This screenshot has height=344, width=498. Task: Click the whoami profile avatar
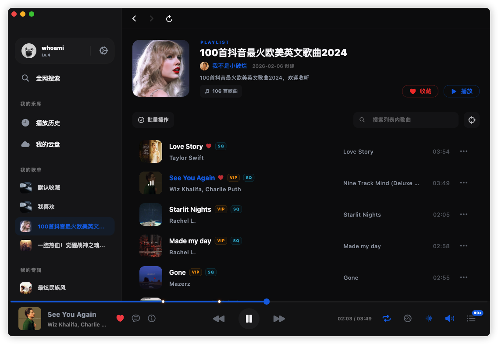click(x=29, y=51)
